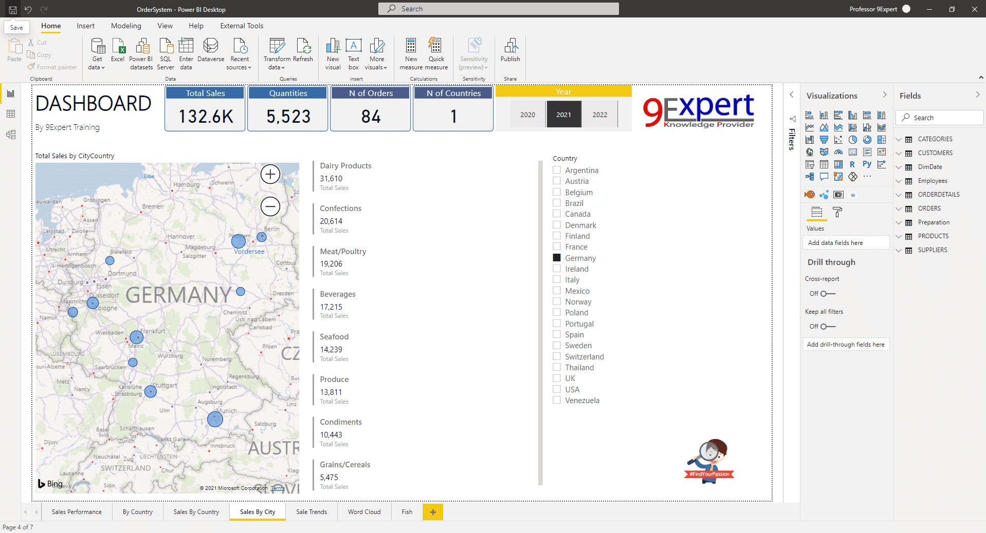Check the France country checkbox
986x533 pixels.
coord(557,246)
